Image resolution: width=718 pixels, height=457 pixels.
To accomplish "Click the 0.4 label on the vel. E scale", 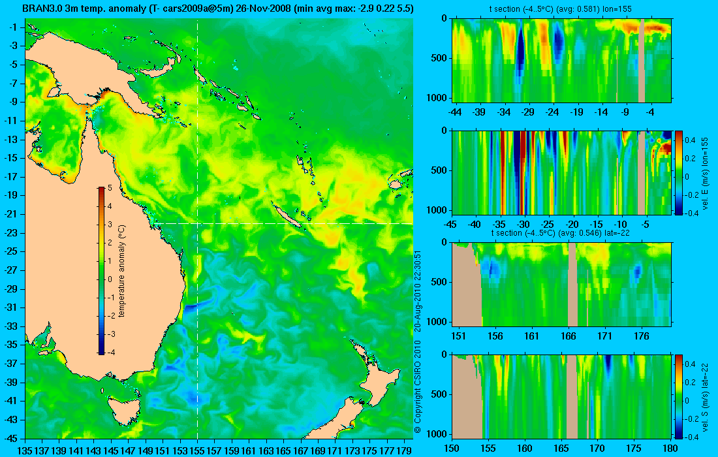I will point(690,140).
